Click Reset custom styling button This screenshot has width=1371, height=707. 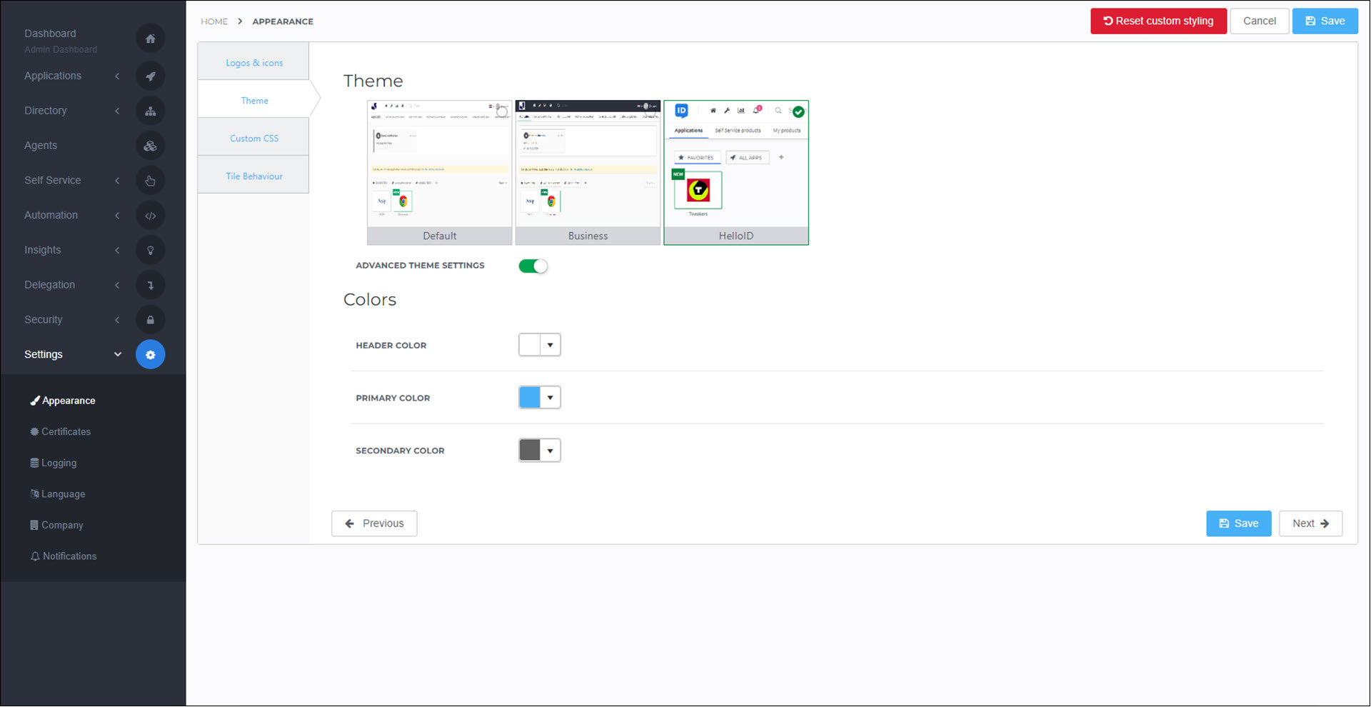click(1158, 21)
